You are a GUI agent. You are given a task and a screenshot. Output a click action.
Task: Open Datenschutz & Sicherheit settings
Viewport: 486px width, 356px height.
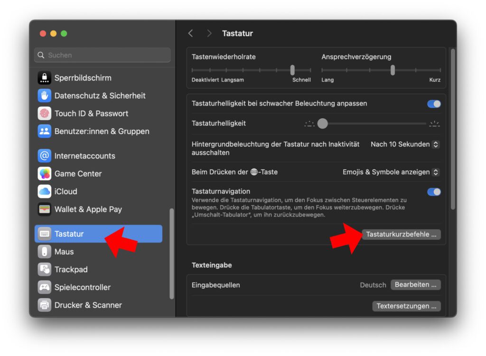(x=45, y=95)
